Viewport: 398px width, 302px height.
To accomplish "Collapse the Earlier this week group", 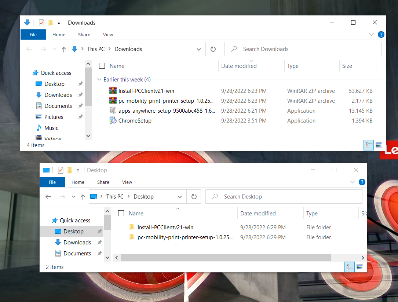I will pos(99,80).
